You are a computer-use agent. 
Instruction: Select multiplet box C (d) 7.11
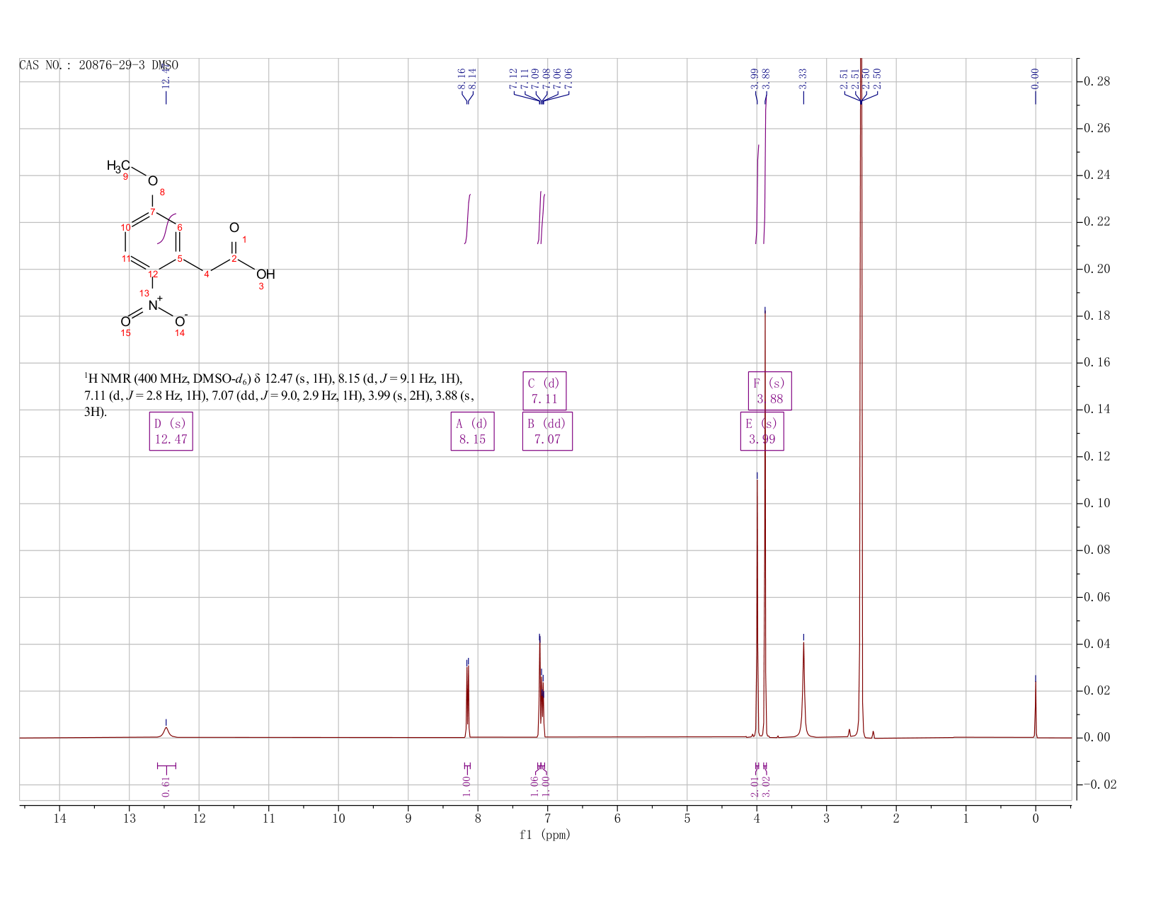pos(545,391)
